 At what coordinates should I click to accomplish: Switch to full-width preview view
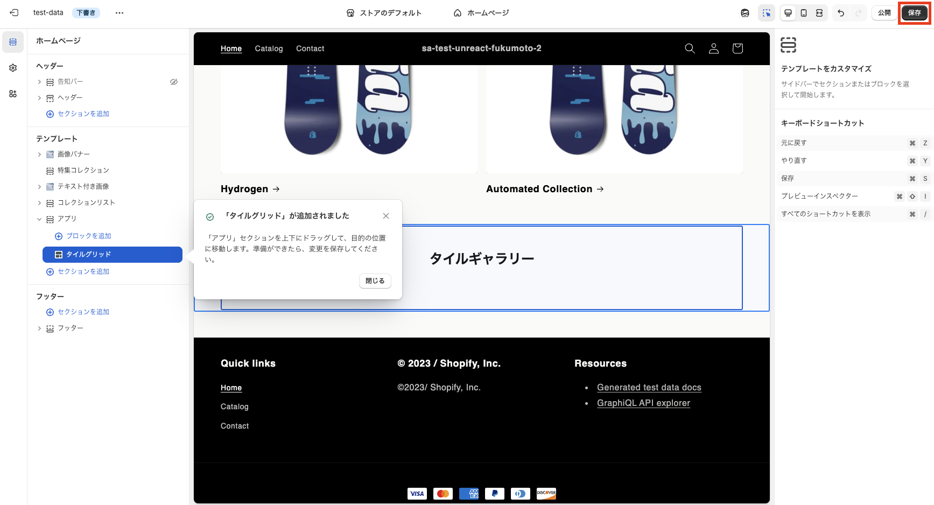(x=820, y=12)
